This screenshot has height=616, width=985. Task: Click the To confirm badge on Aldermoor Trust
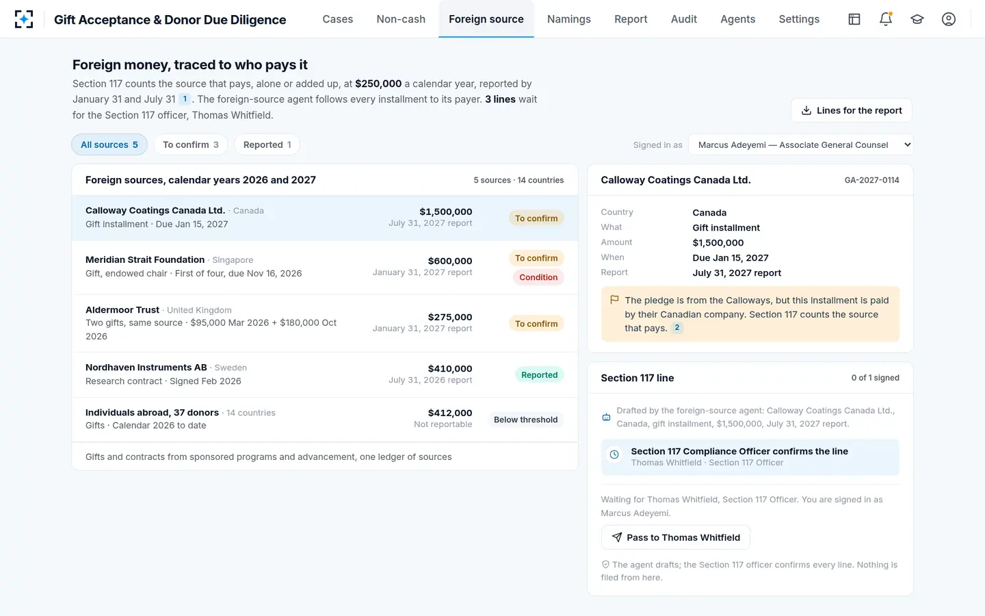tap(536, 324)
